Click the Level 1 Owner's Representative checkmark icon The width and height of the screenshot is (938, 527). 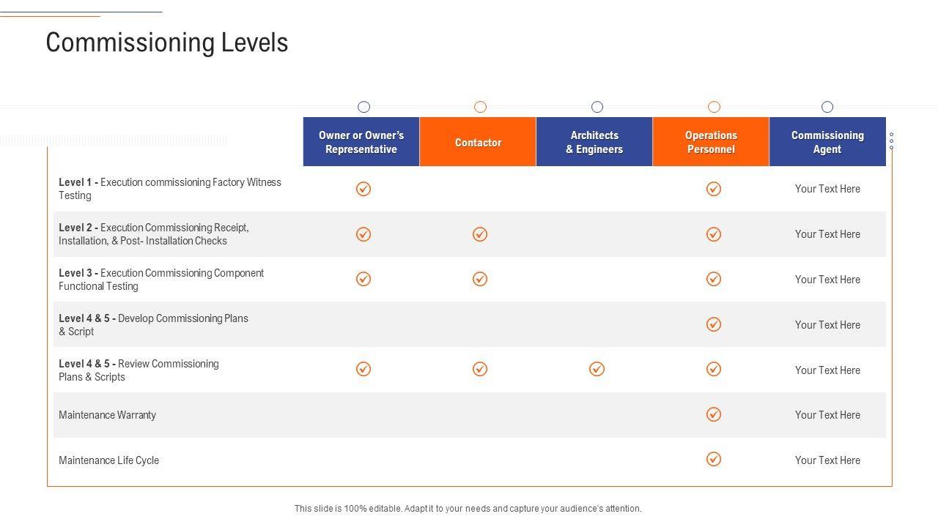click(x=363, y=189)
